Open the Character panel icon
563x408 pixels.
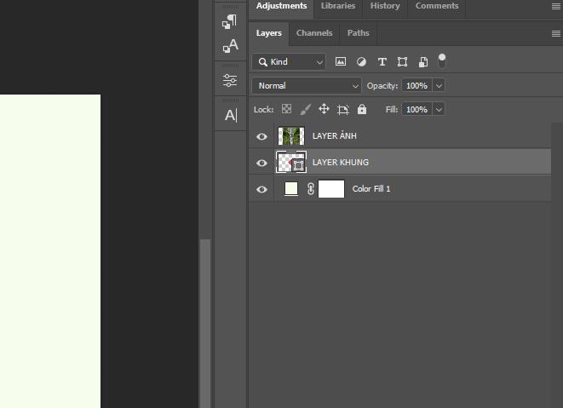tap(231, 115)
